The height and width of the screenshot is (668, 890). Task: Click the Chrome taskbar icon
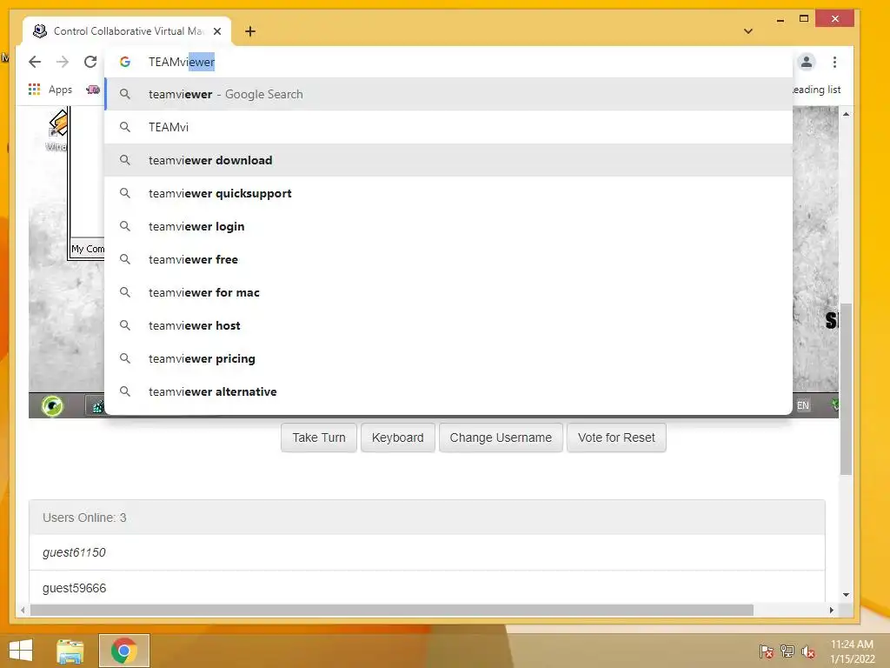pos(124,651)
